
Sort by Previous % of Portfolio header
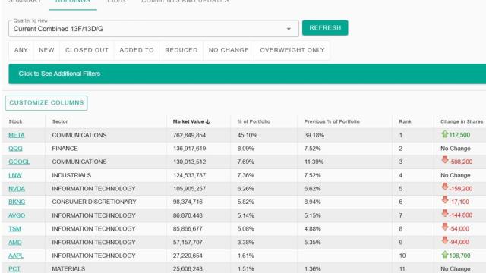[x=332, y=121]
